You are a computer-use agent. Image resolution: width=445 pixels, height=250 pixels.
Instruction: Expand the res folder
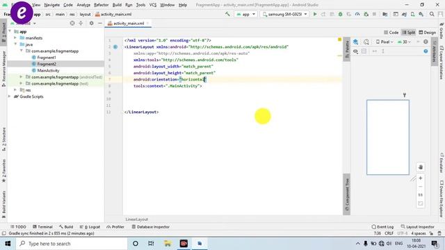pos(15,90)
